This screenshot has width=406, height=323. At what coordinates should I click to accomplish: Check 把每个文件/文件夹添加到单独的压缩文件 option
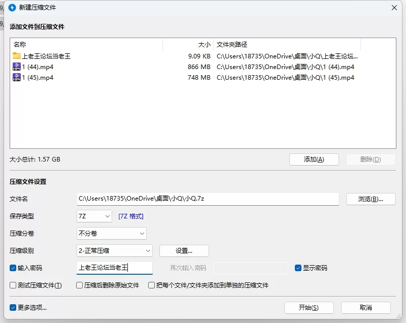151,285
